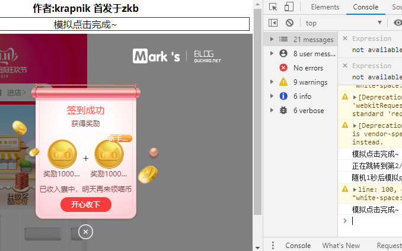
Task: Toggle the device toolbar icon
Action: click(289, 7)
